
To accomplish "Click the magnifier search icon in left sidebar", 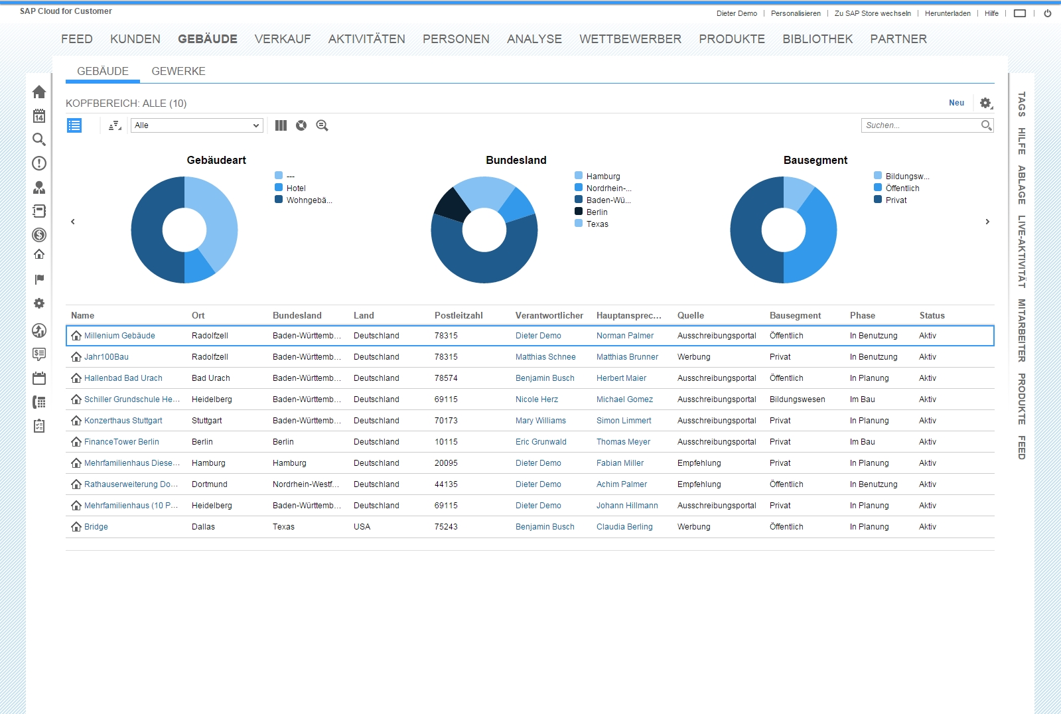I will click(39, 139).
